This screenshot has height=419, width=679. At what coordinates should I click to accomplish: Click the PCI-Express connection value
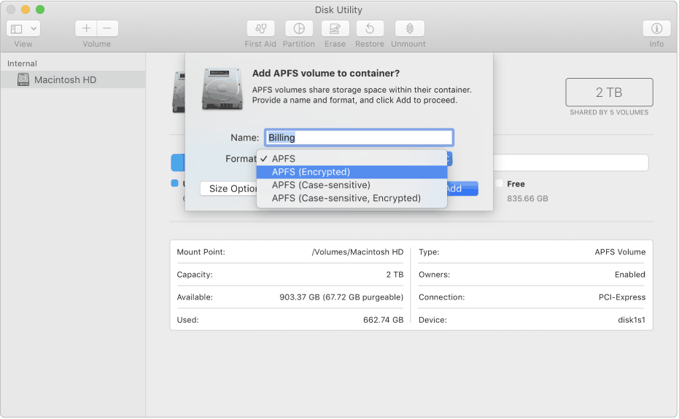click(622, 297)
